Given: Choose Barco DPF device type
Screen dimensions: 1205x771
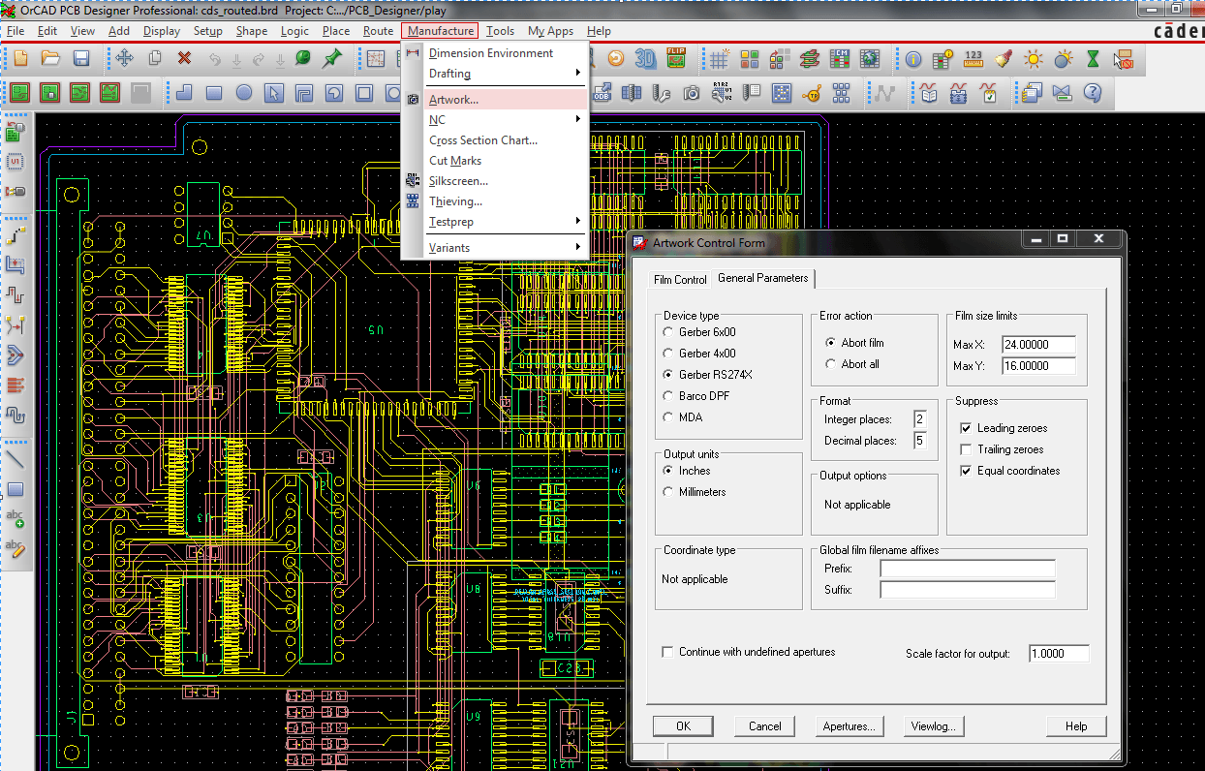Looking at the screenshot, I should tap(668, 396).
